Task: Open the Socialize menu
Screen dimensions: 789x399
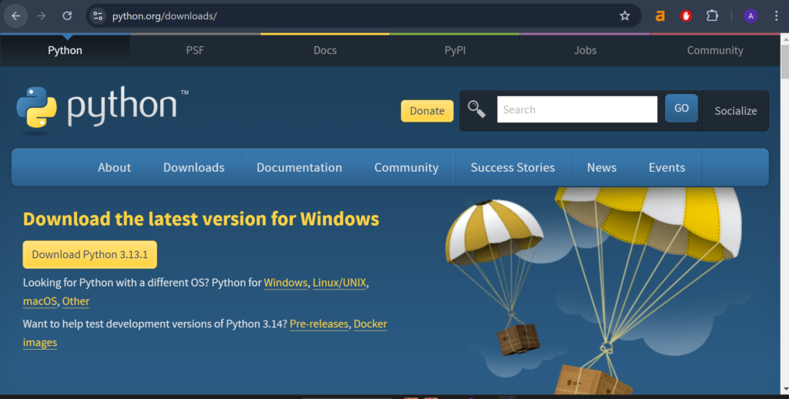Action: [736, 111]
